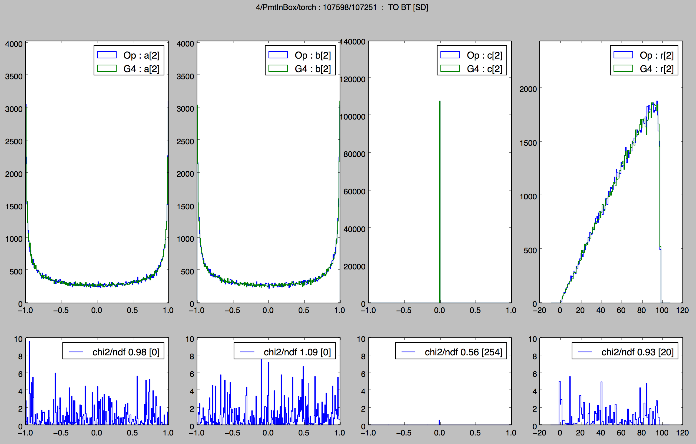Click the blue swatch beside 'Op : r[2]'
This screenshot has height=444, width=696.
coord(623,55)
